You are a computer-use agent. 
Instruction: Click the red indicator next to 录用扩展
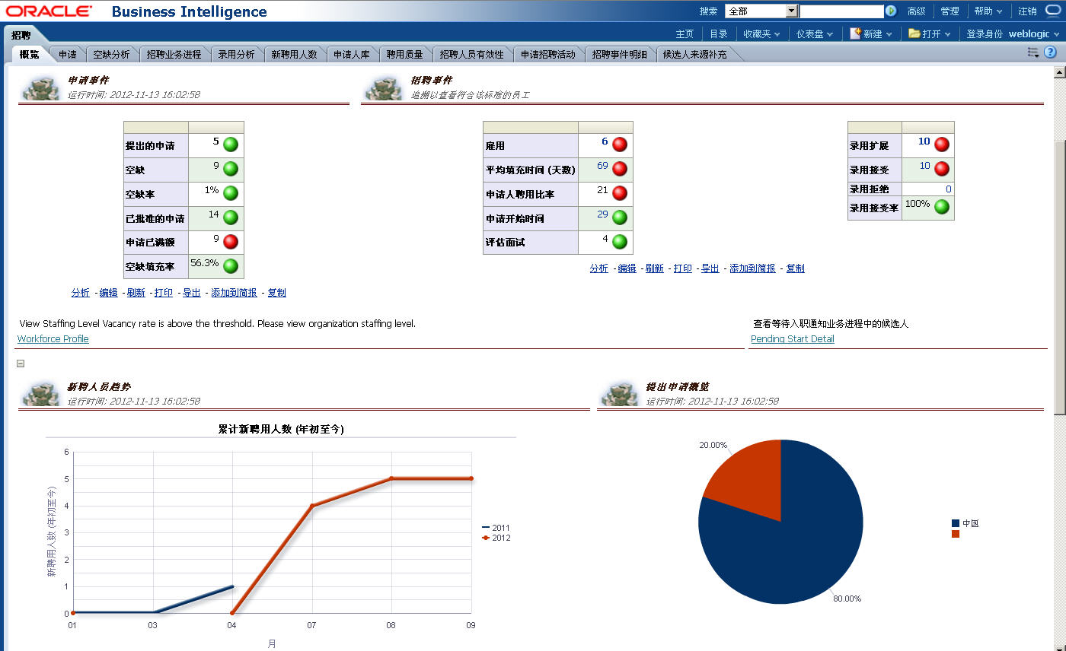[x=943, y=144]
